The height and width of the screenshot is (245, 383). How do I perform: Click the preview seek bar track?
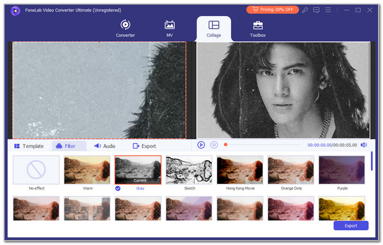[264, 145]
